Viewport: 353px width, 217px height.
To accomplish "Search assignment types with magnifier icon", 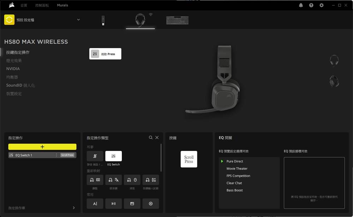I will click(151, 137).
